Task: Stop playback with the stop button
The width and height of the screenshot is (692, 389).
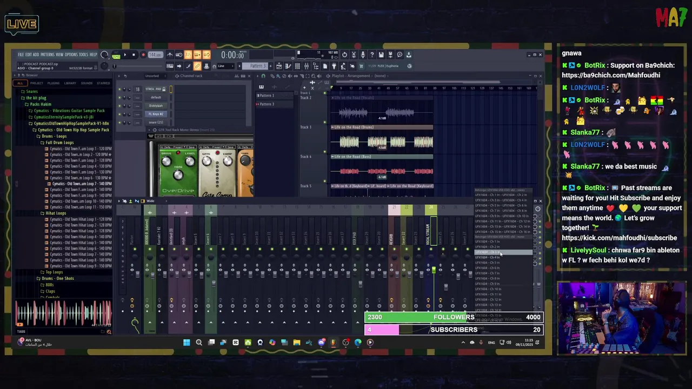Action: click(x=134, y=55)
